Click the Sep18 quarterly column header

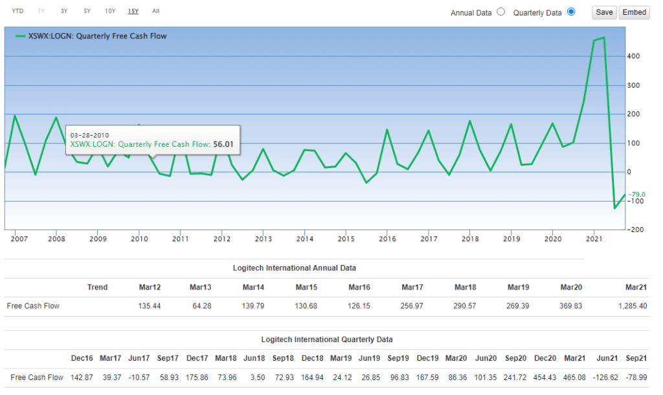pos(283,358)
